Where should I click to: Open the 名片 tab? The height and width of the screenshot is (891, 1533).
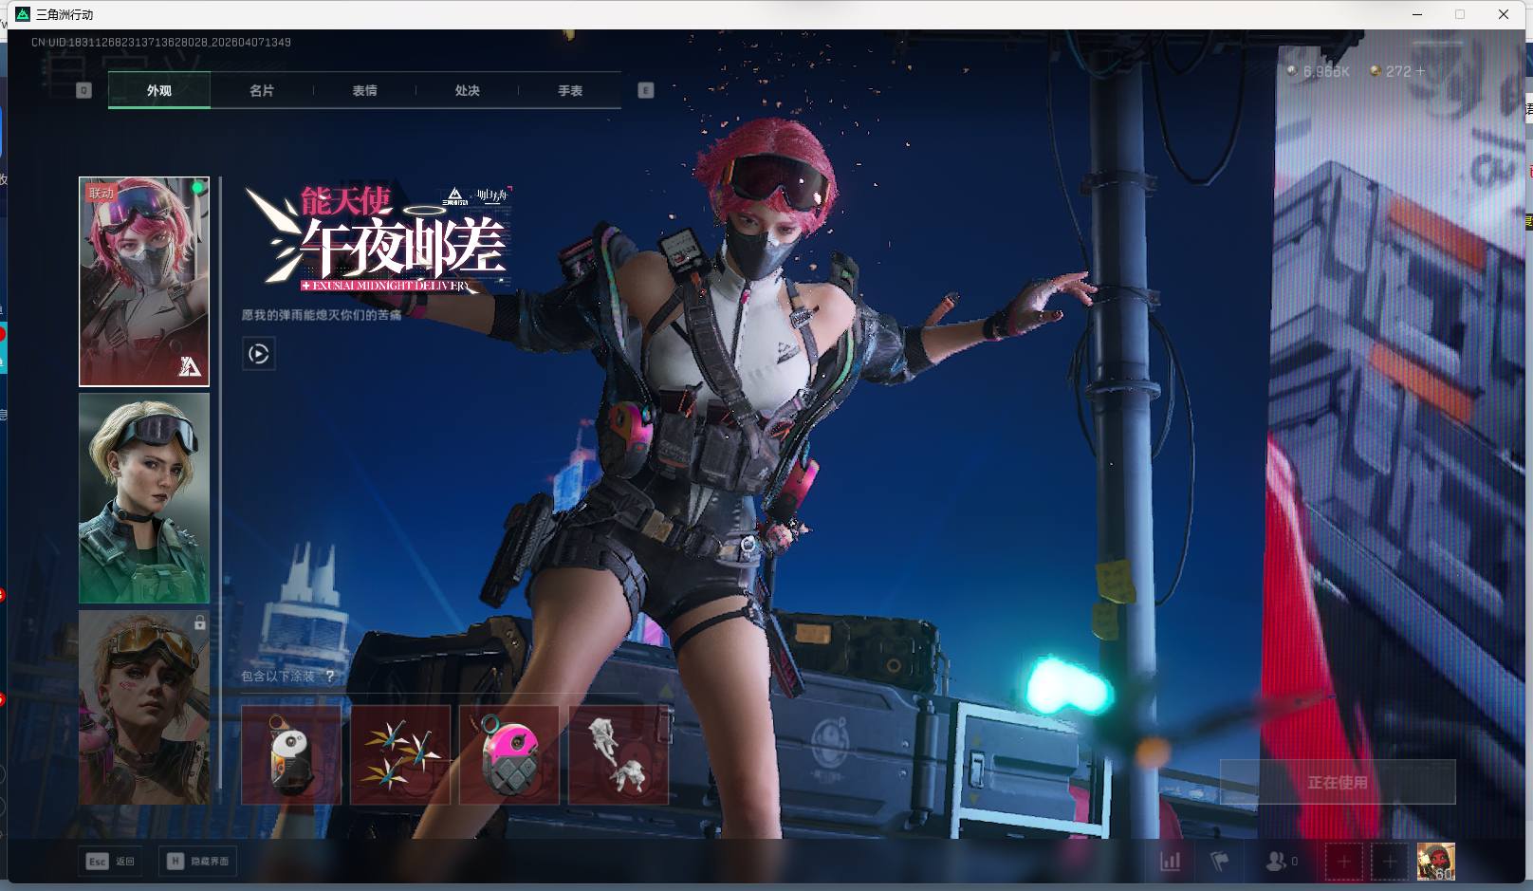point(262,90)
